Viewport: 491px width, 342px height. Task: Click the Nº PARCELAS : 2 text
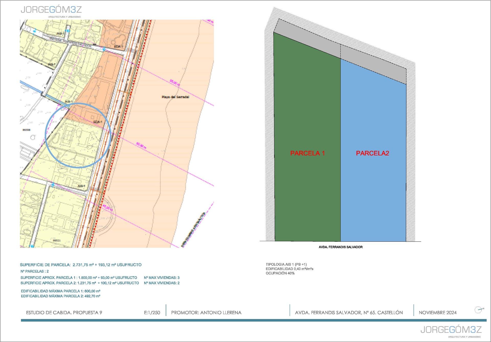(35, 271)
